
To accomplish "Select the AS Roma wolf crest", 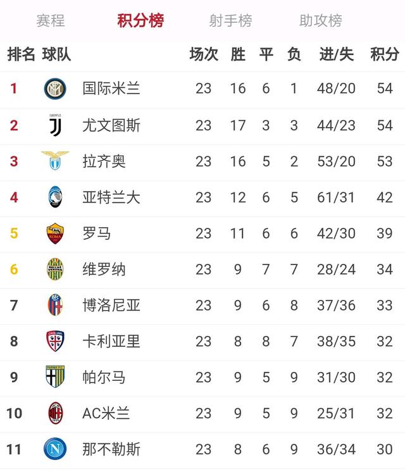I will tap(55, 233).
